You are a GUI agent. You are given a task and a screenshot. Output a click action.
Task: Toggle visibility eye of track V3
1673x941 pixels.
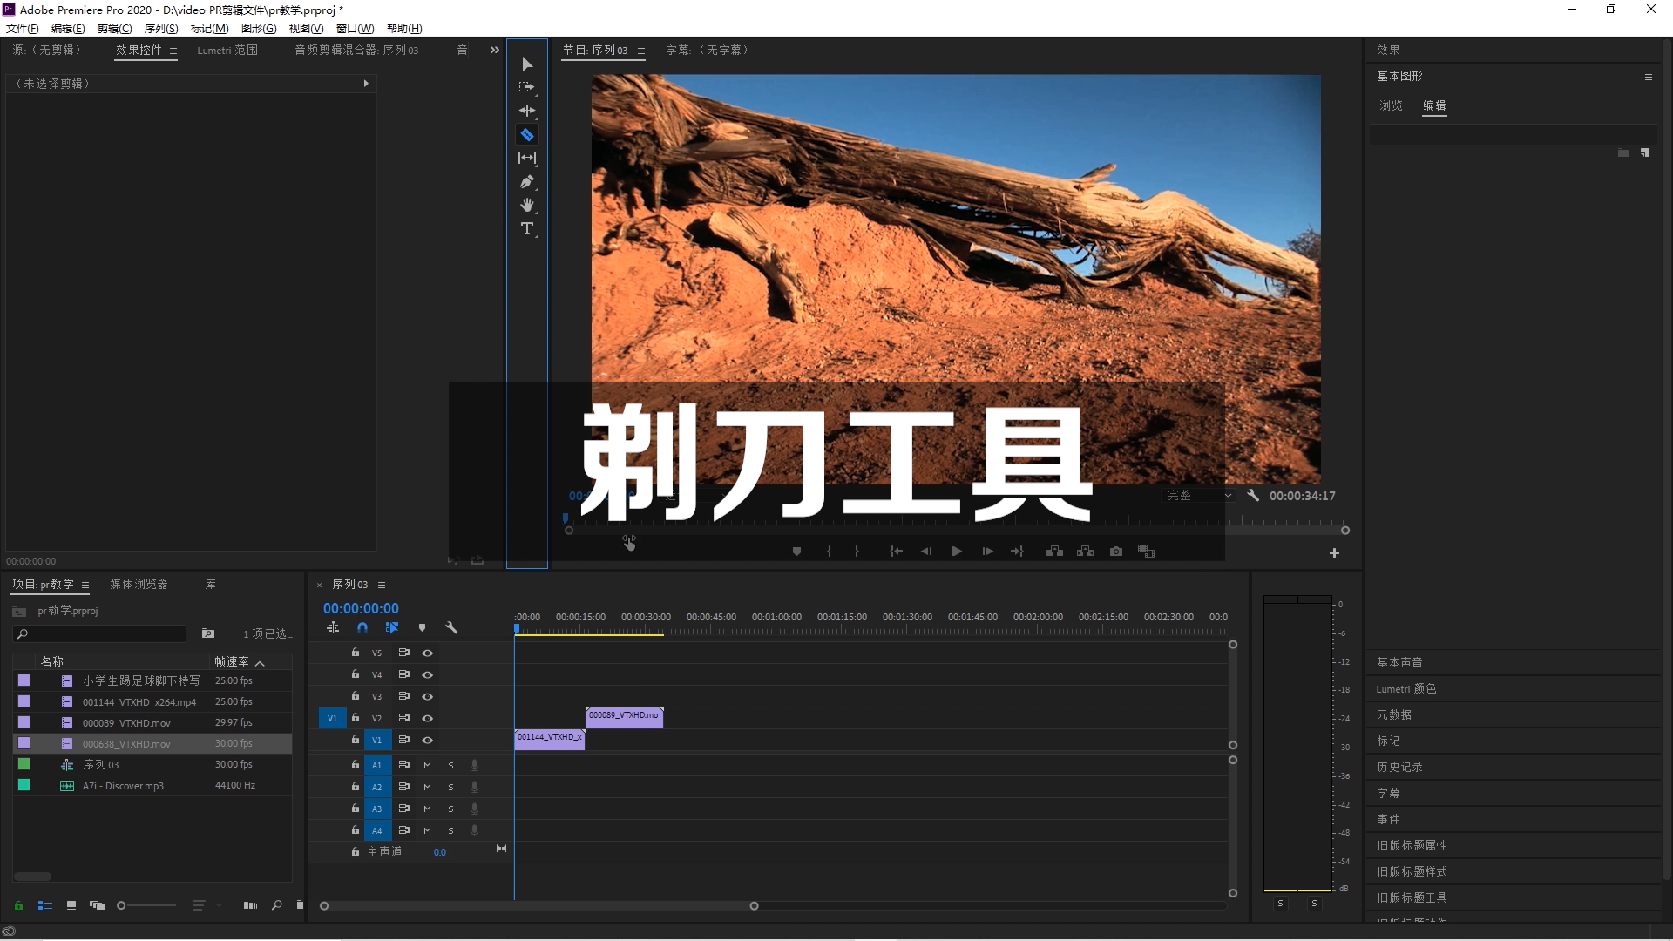point(428,696)
